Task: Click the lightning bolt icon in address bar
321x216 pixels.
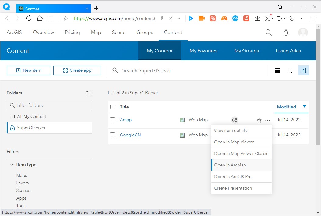Action: tap(162, 18)
